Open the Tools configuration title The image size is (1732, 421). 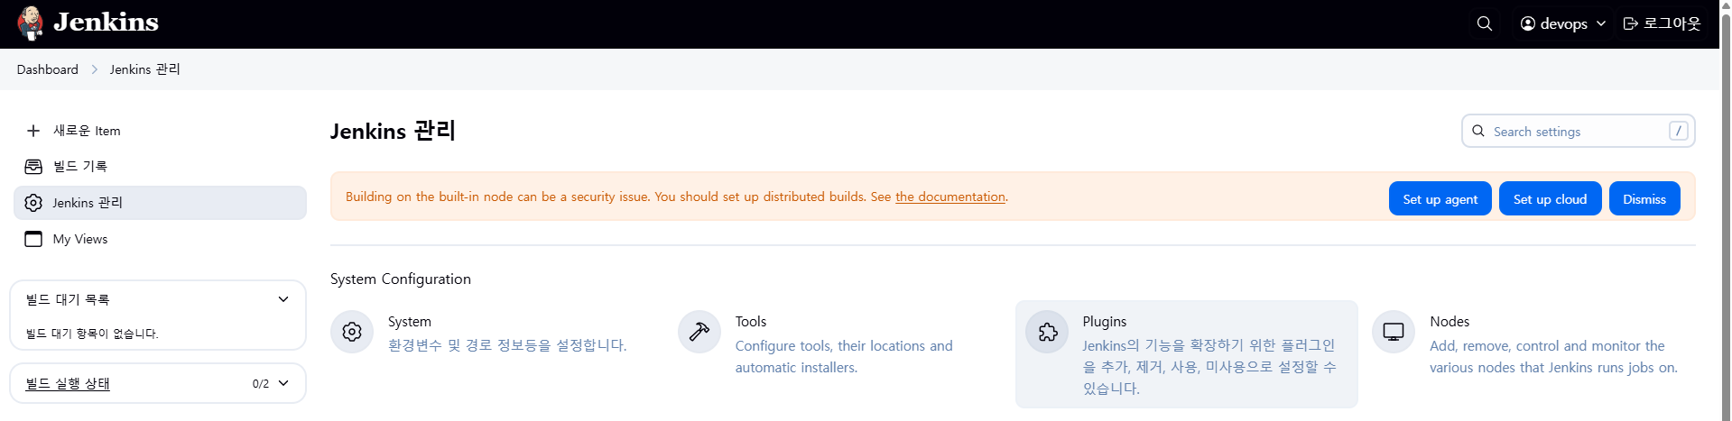click(751, 322)
